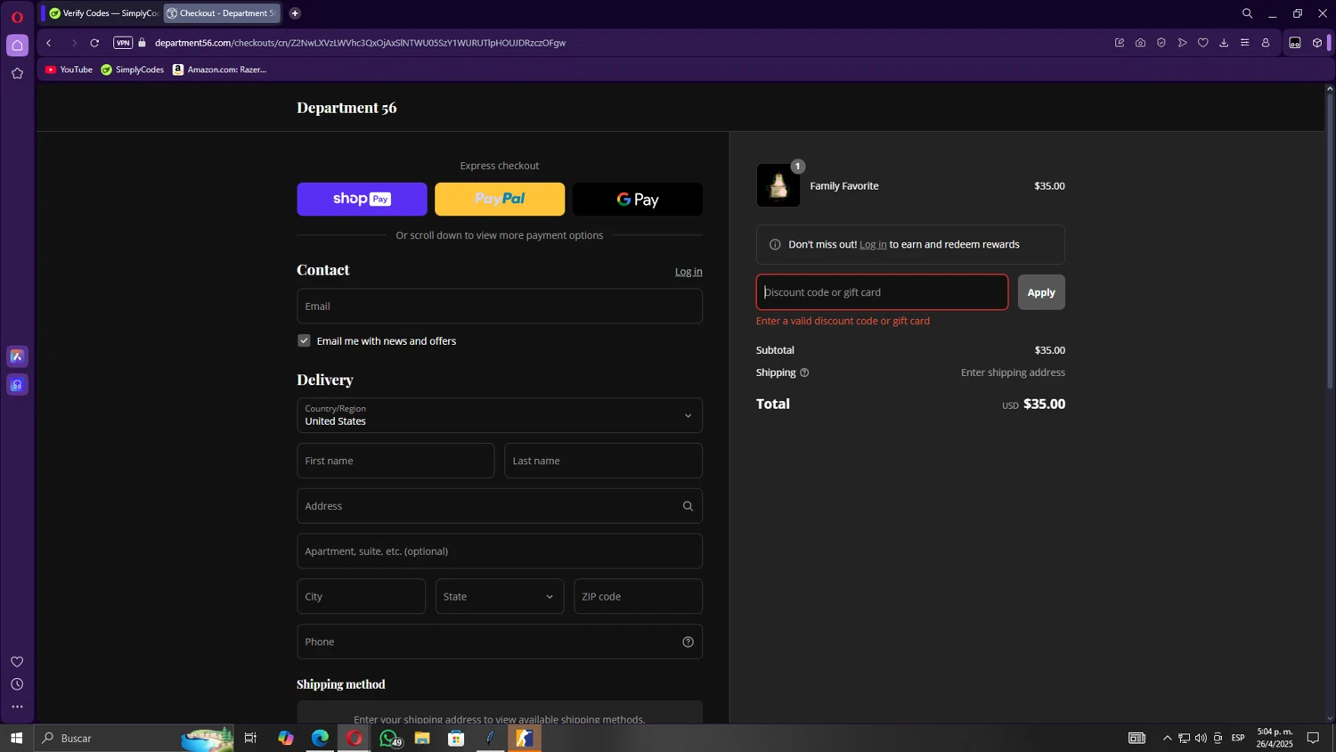
Task: Uncheck Email me with news and offers
Action: coord(304,341)
